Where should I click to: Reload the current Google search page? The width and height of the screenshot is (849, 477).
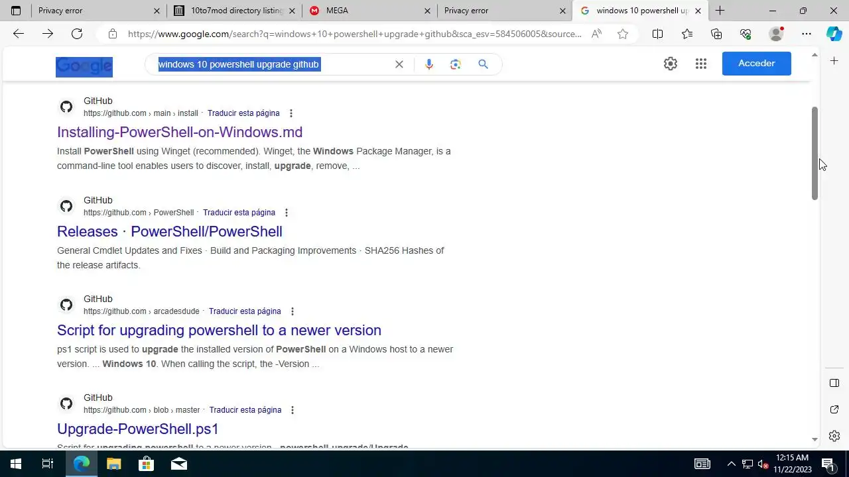[77, 34]
